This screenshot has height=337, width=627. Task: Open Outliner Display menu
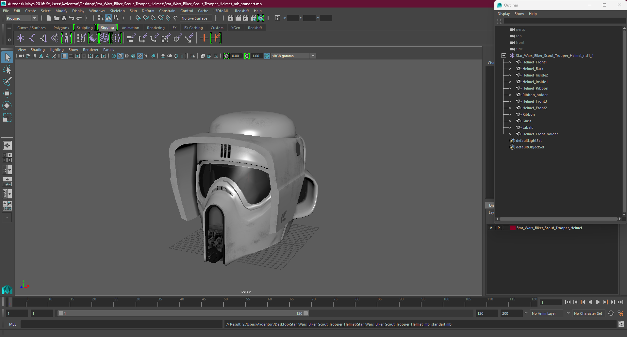pos(503,14)
